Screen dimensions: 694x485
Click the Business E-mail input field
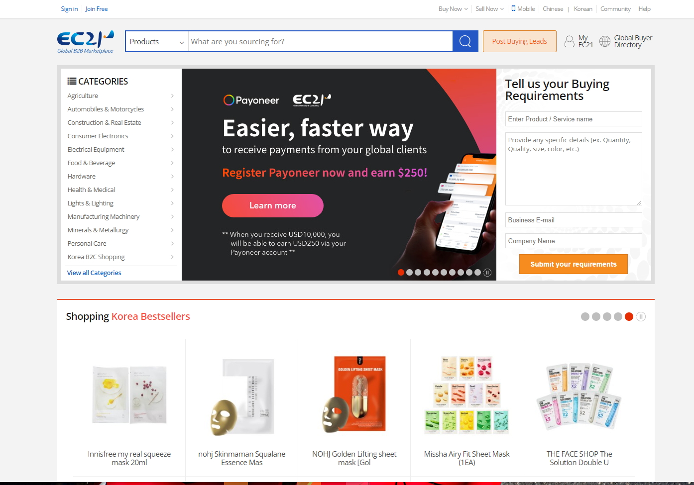[574, 220]
